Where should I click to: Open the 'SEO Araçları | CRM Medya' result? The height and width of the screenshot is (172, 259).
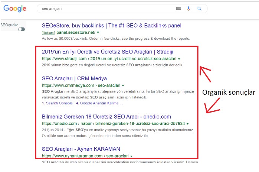click(x=74, y=78)
